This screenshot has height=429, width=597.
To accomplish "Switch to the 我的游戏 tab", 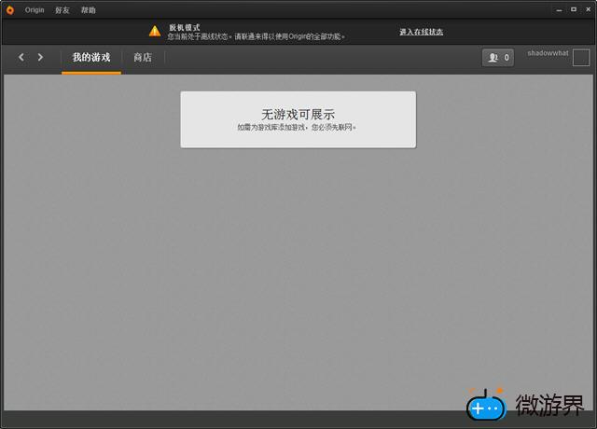I will [91, 58].
